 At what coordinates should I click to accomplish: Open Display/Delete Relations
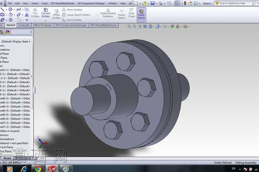point(108,13)
